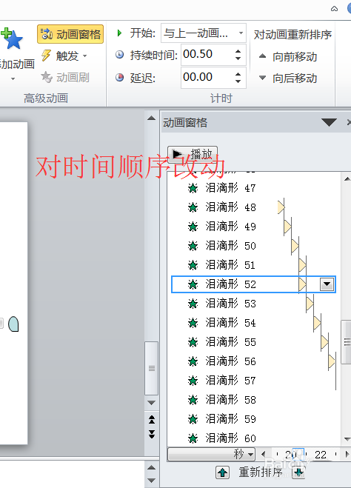Click the timeline bar of 泪滴形 48
351x488 pixels.
[x=281, y=207]
